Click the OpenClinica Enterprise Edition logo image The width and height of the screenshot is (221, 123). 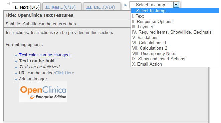[x=43, y=92]
